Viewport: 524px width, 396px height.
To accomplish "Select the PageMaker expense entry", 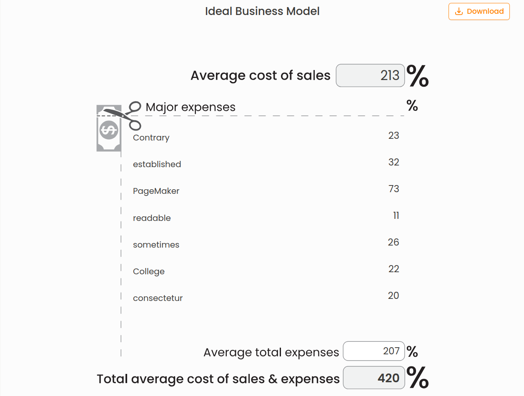I will (156, 191).
